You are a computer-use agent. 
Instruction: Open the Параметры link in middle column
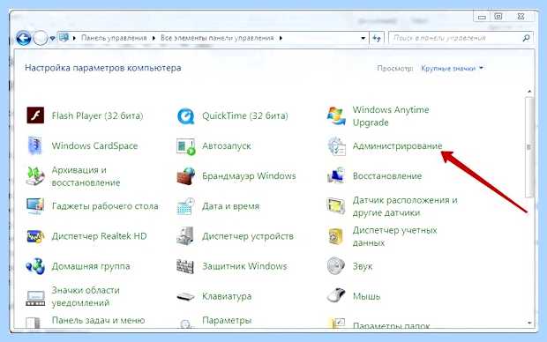click(x=227, y=320)
